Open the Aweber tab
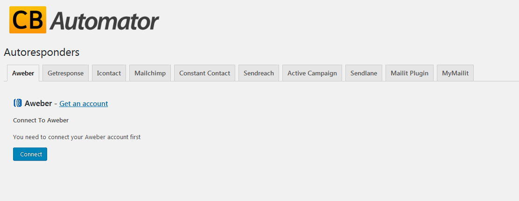 (x=23, y=73)
